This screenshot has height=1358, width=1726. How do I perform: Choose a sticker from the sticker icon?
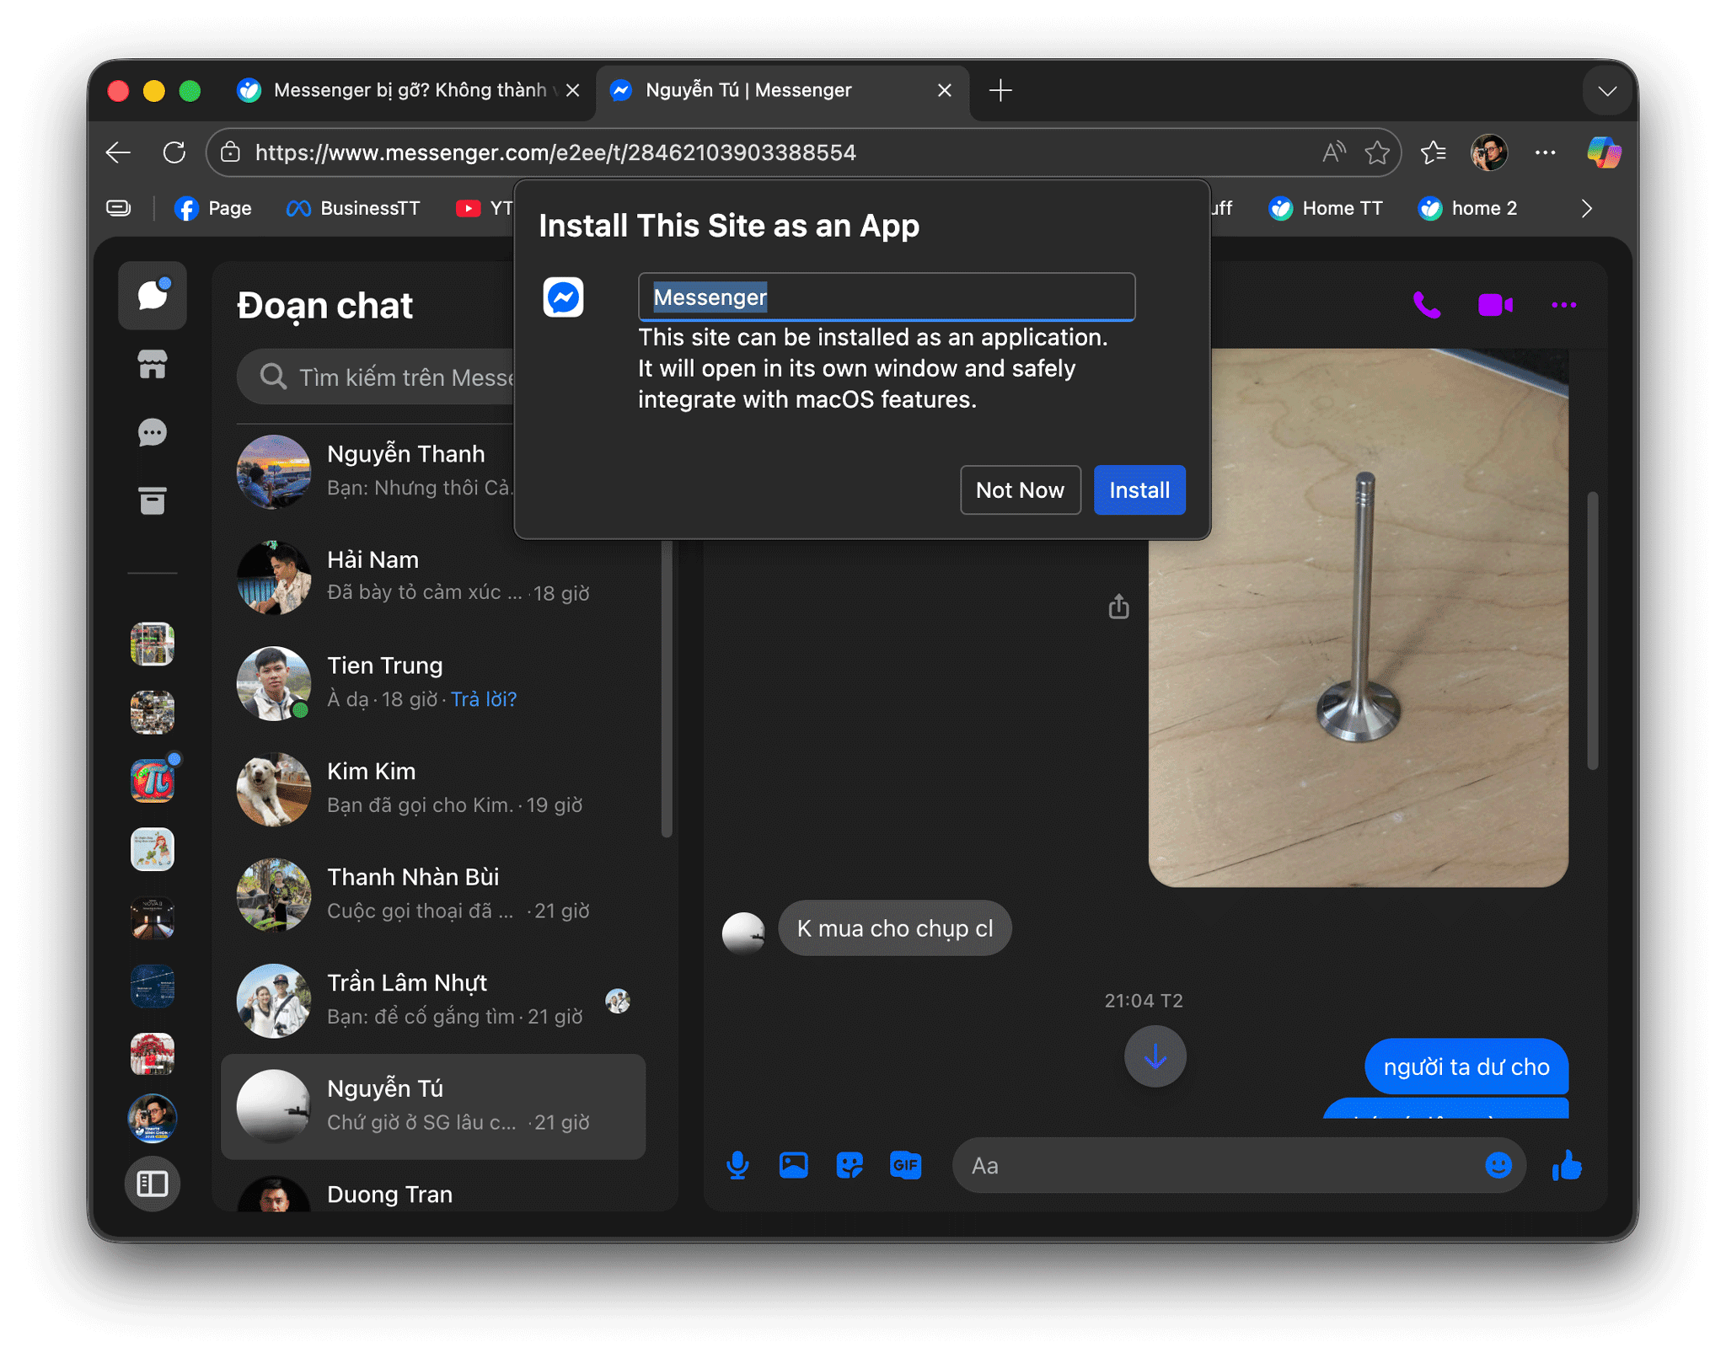click(850, 1166)
